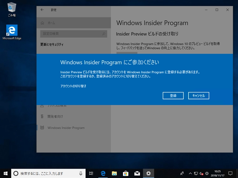Image resolution: width=238 pixels, height=178 pixels.
Task: Click the 登録 button in the dialog
Action: pyautogui.click(x=173, y=96)
